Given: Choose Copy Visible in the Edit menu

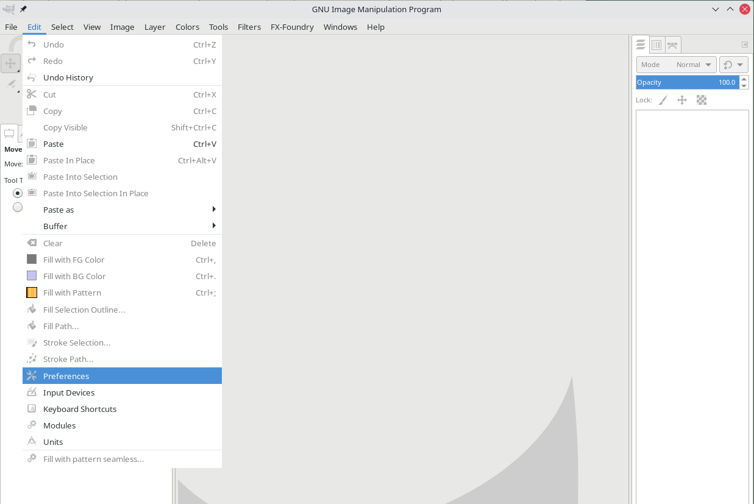Looking at the screenshot, I should (122, 127).
